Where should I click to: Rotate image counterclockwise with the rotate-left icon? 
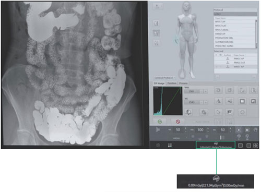click(218, 90)
